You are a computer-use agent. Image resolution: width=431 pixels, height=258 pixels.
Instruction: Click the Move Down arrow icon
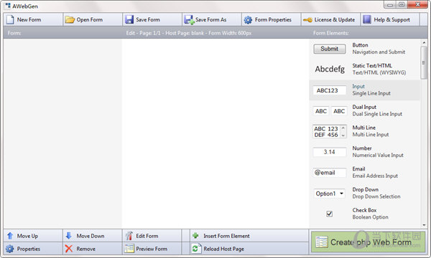point(69,236)
